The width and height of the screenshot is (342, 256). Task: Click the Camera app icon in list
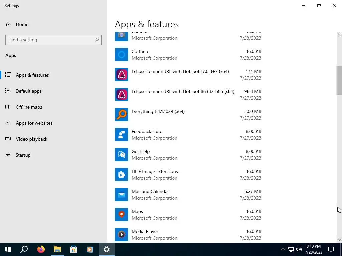click(x=122, y=36)
